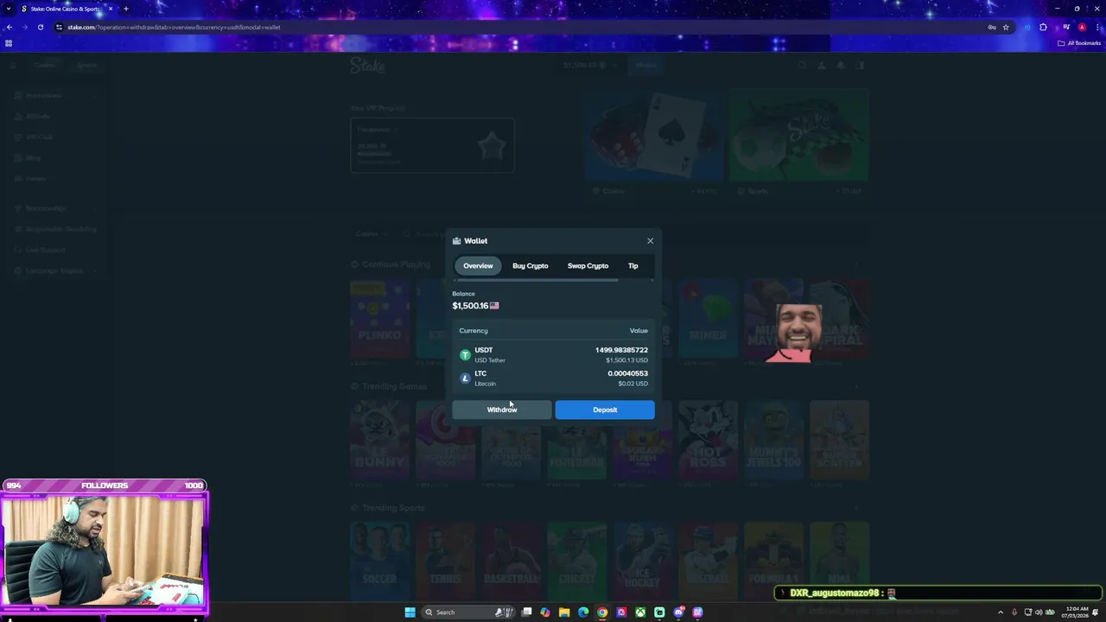
Task: Open the Xbox app from taskbar
Action: [640, 612]
